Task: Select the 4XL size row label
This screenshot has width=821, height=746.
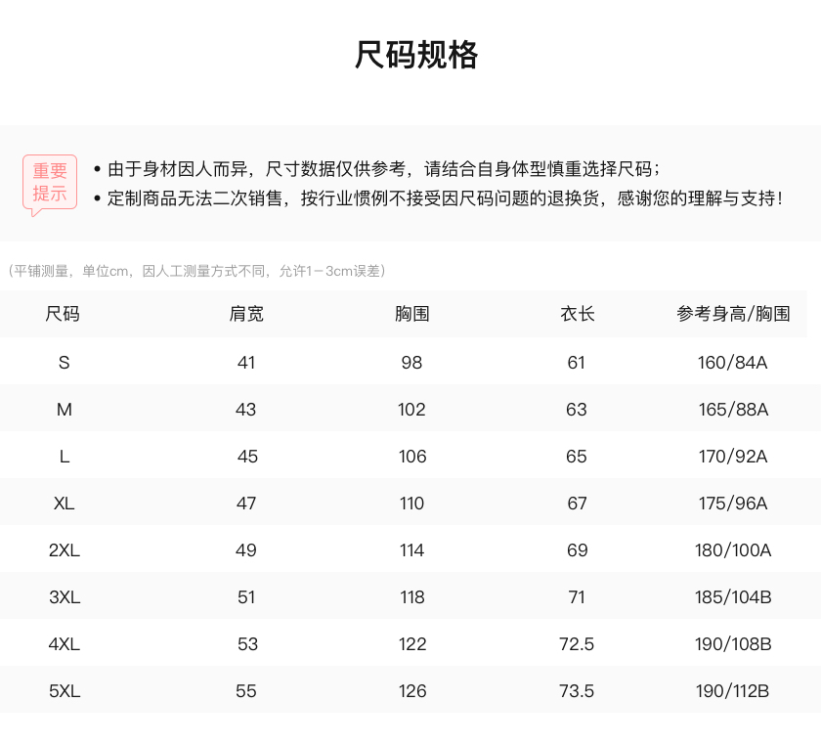Action: pos(65,644)
